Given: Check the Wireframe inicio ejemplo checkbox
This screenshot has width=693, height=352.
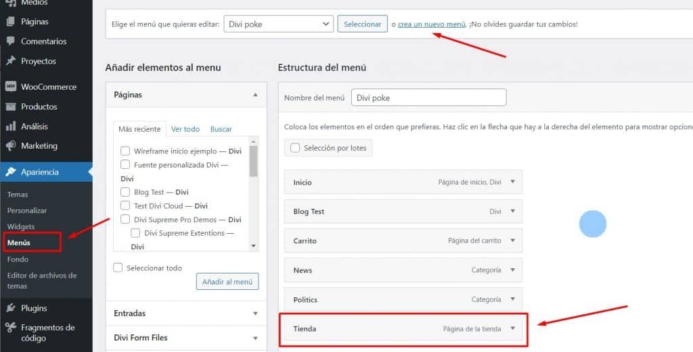Looking at the screenshot, I should (x=125, y=151).
